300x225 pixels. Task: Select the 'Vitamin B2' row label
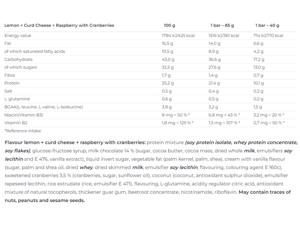[16, 123]
